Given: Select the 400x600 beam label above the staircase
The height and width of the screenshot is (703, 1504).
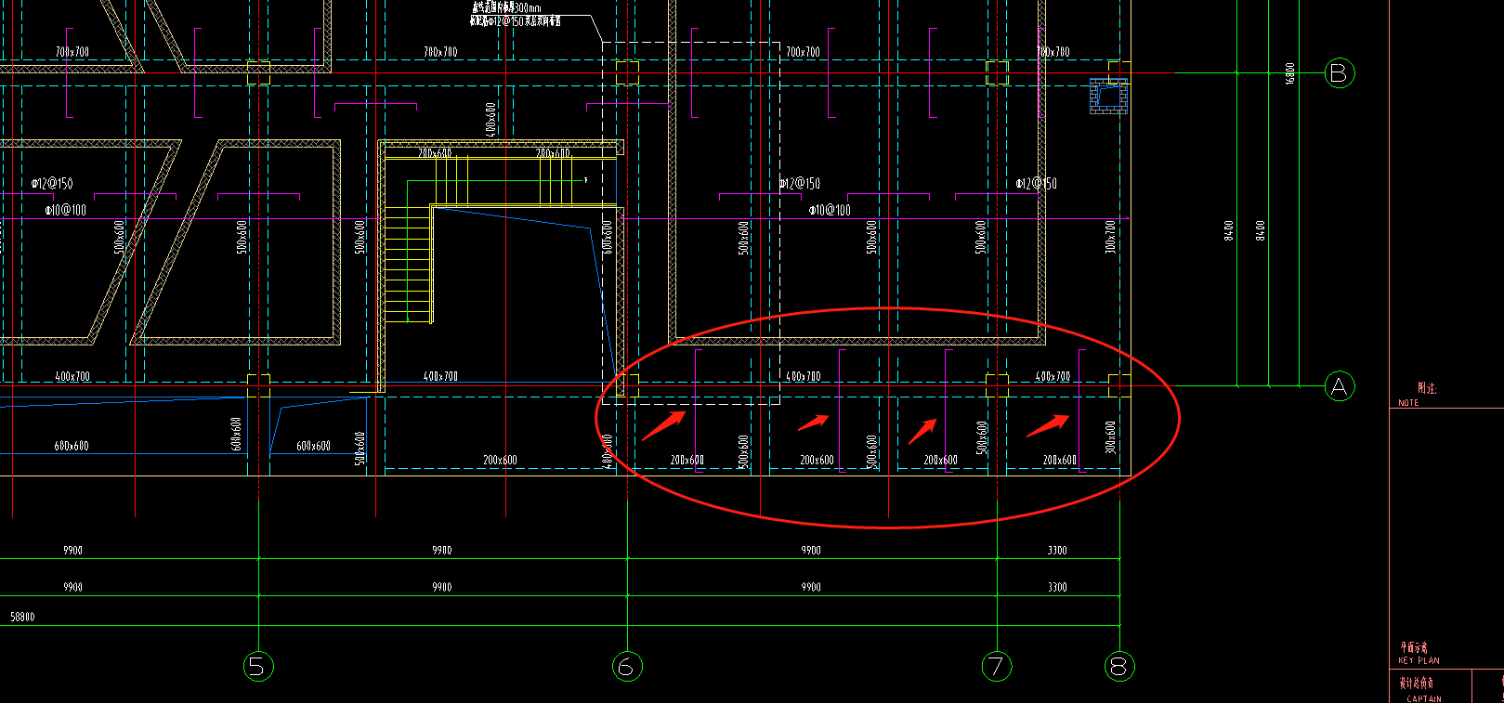Looking at the screenshot, I should (x=490, y=120).
